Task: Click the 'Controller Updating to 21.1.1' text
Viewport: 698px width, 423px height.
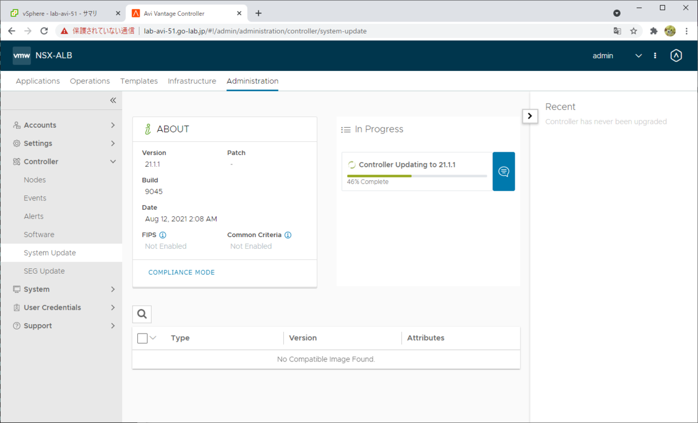Action: tap(407, 165)
